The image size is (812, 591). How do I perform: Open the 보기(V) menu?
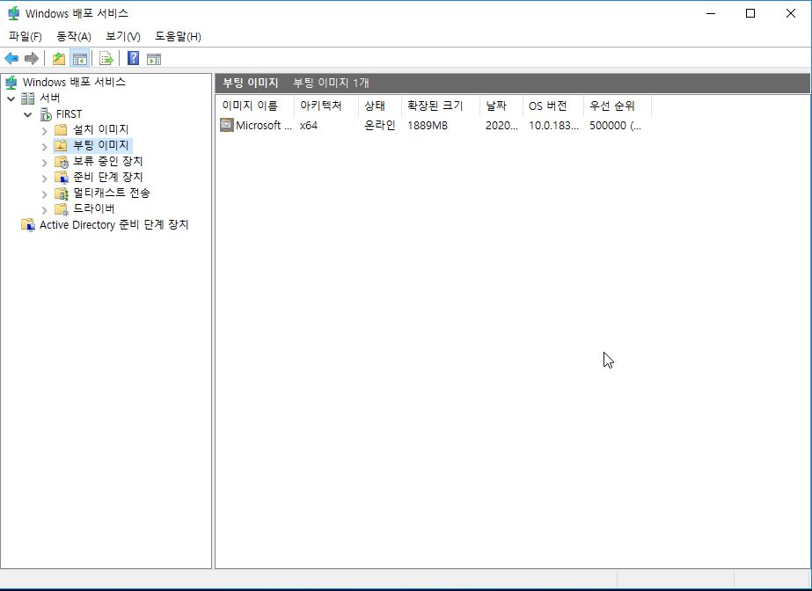tap(123, 36)
